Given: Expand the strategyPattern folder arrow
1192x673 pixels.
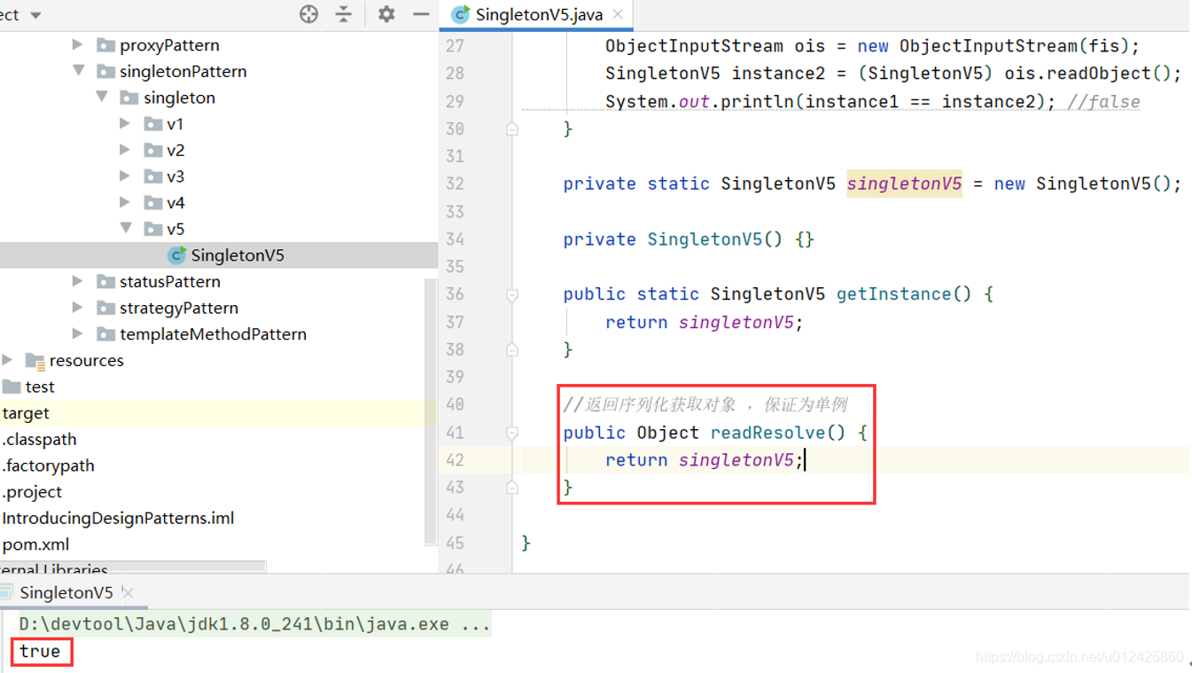Looking at the screenshot, I should (x=78, y=308).
